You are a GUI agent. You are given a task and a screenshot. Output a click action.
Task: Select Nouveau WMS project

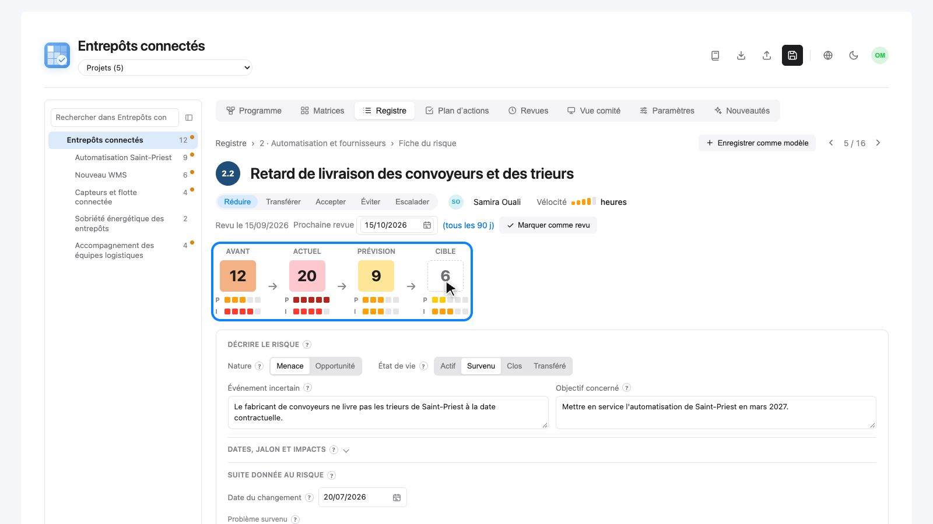click(x=123, y=175)
